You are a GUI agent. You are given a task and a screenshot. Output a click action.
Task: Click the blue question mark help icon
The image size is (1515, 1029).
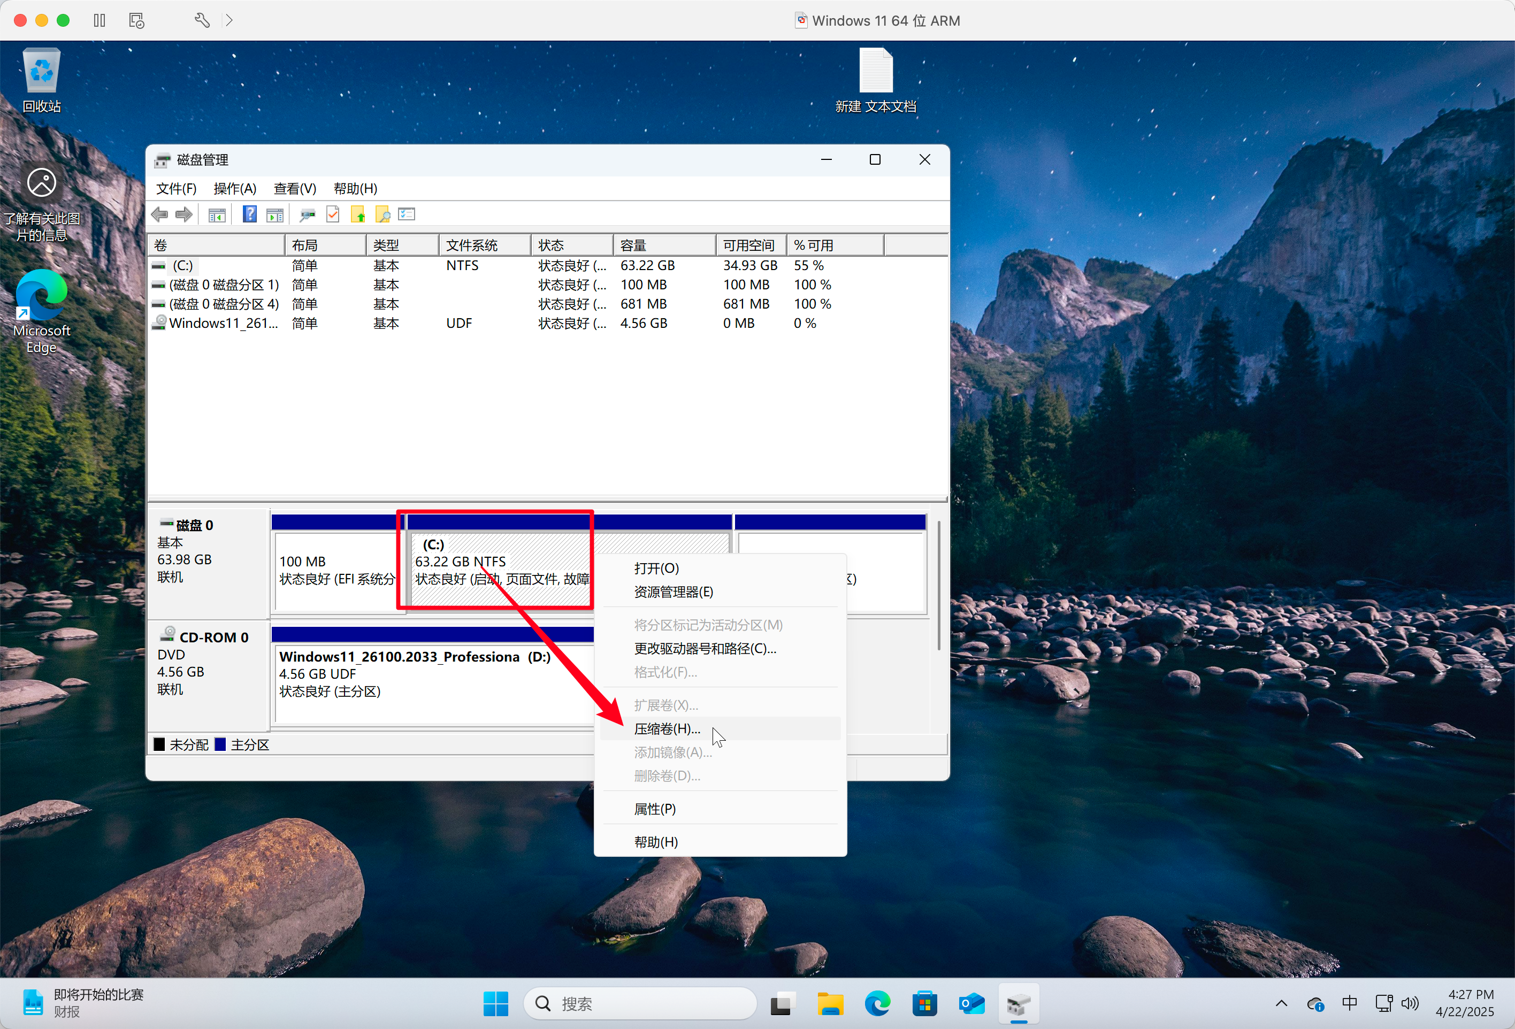(x=249, y=214)
